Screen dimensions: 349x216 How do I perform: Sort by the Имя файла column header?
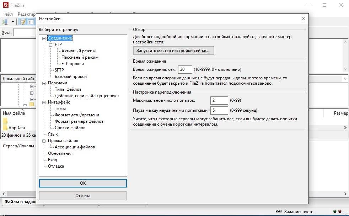pos(14,113)
